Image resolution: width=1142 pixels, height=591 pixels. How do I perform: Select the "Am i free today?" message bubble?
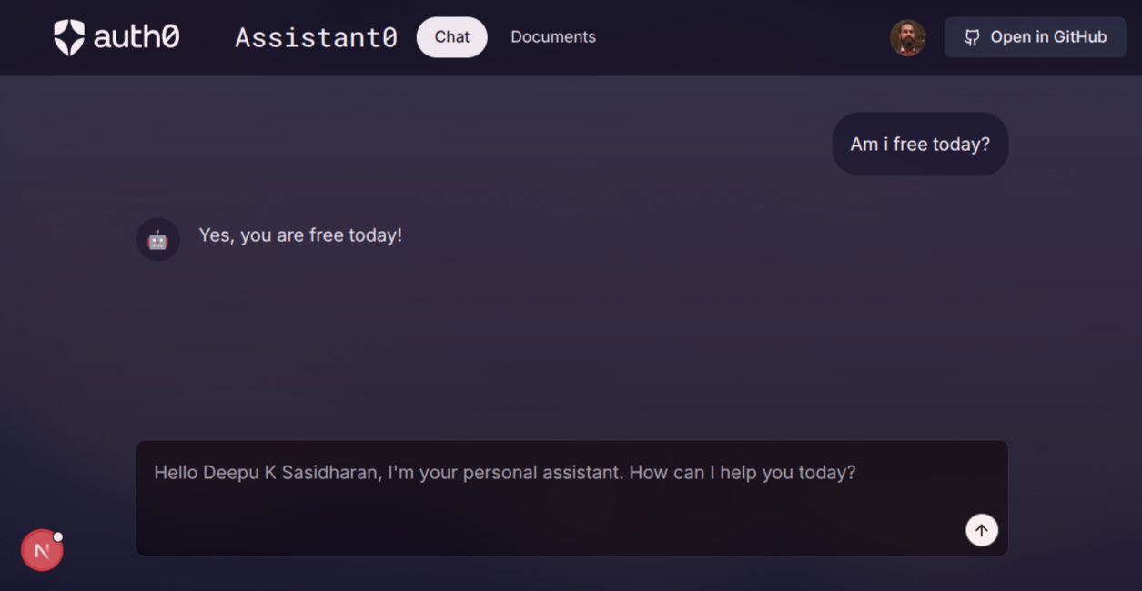pyautogui.click(x=920, y=144)
